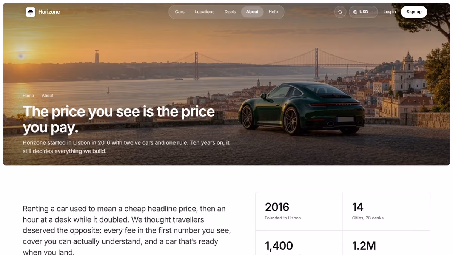
Task: Click the Log in link
Action: (x=389, y=12)
